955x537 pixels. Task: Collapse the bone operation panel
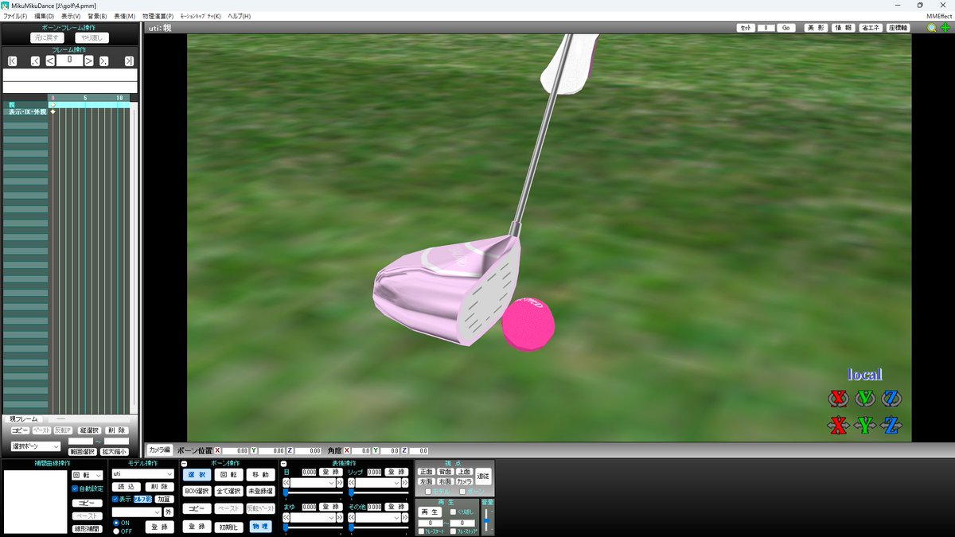pos(185,464)
